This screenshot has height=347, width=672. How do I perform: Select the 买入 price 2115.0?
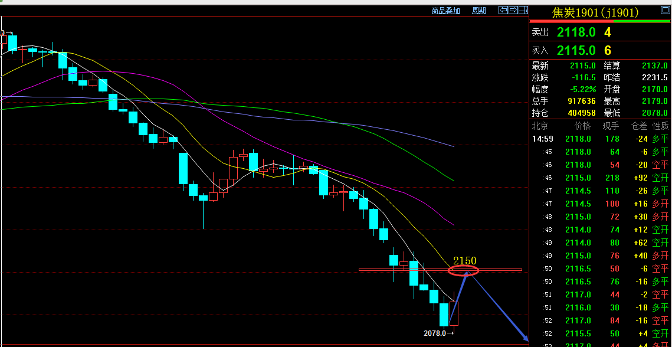576,51
